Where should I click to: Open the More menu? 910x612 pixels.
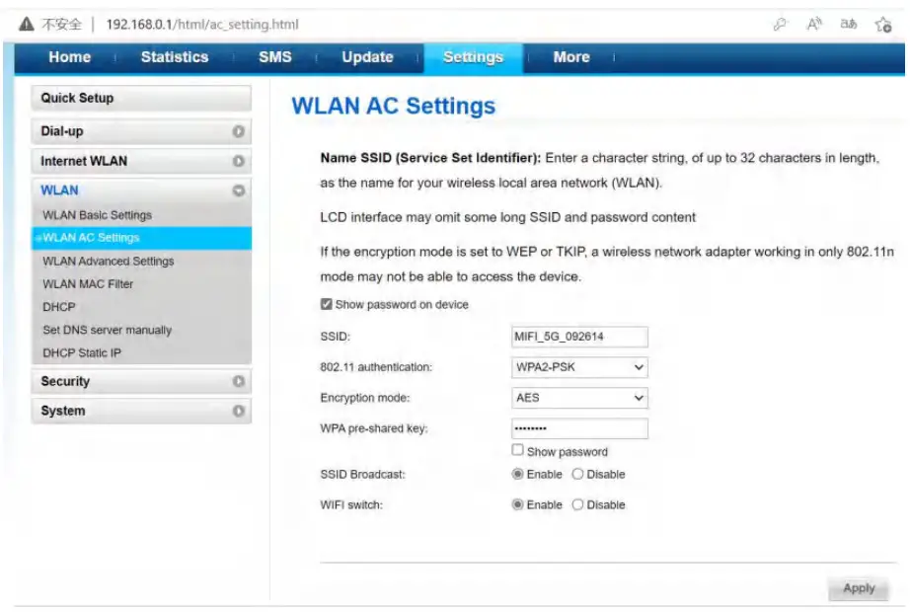point(570,57)
